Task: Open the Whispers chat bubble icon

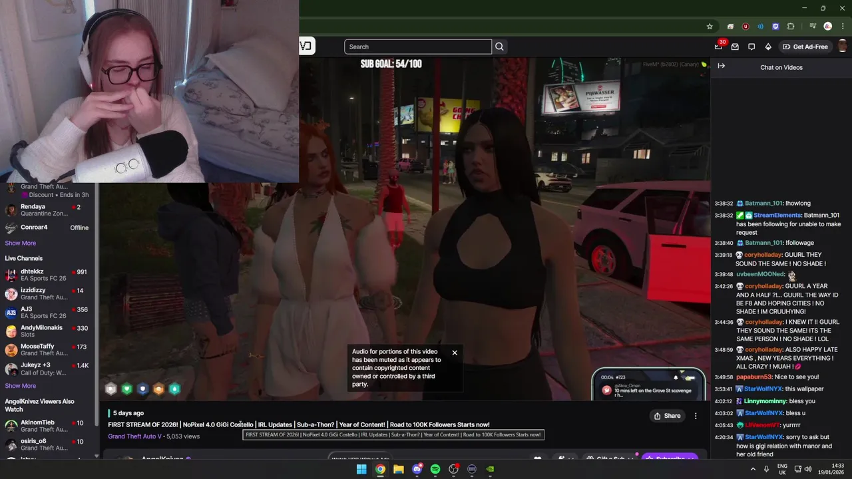Action: (x=751, y=47)
